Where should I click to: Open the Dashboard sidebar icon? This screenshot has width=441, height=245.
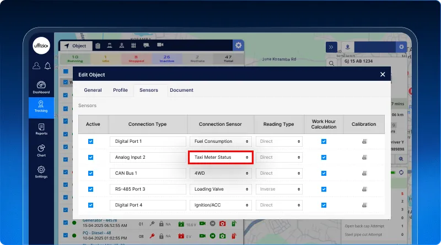click(41, 87)
